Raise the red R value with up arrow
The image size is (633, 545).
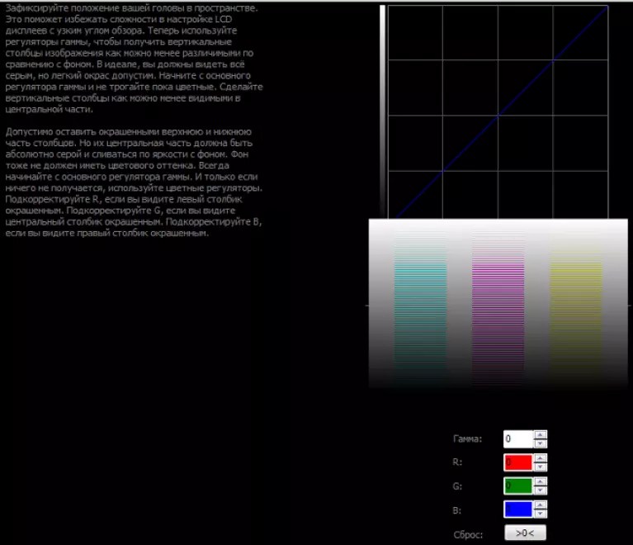(540, 458)
